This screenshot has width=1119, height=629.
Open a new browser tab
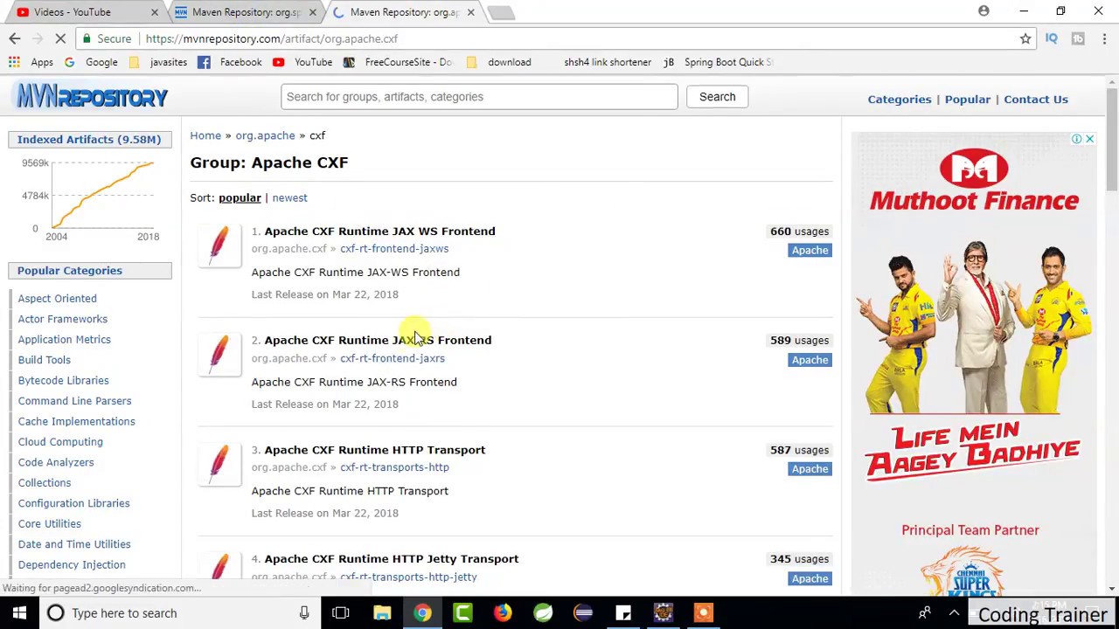pos(501,12)
